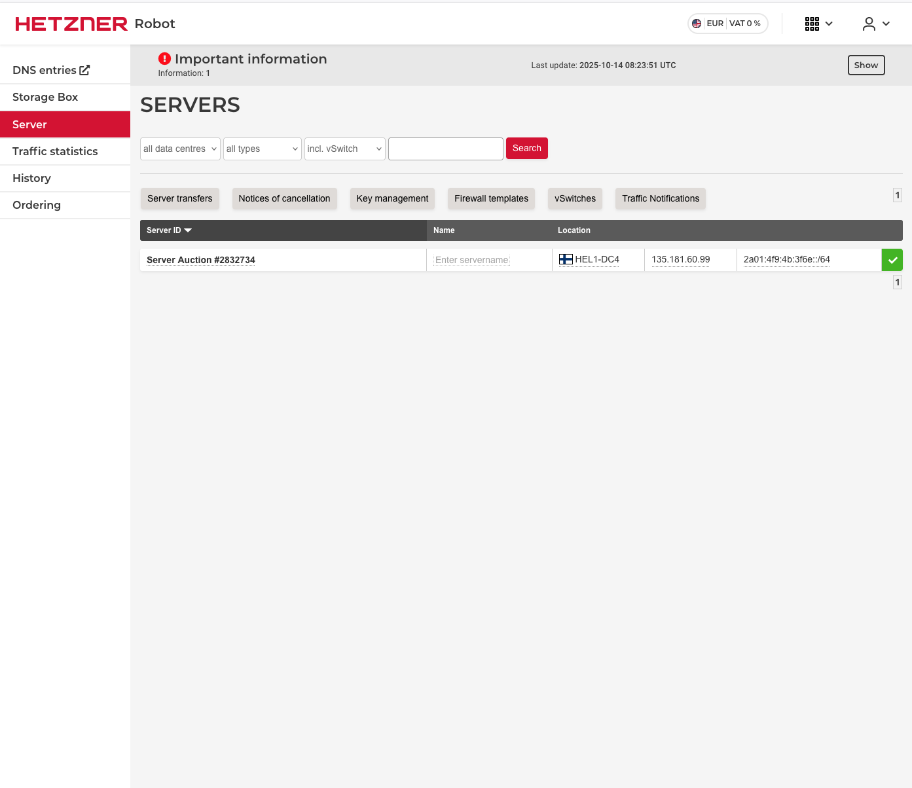This screenshot has height=788, width=912.
Task: Click the server search text field
Action: (x=445, y=149)
